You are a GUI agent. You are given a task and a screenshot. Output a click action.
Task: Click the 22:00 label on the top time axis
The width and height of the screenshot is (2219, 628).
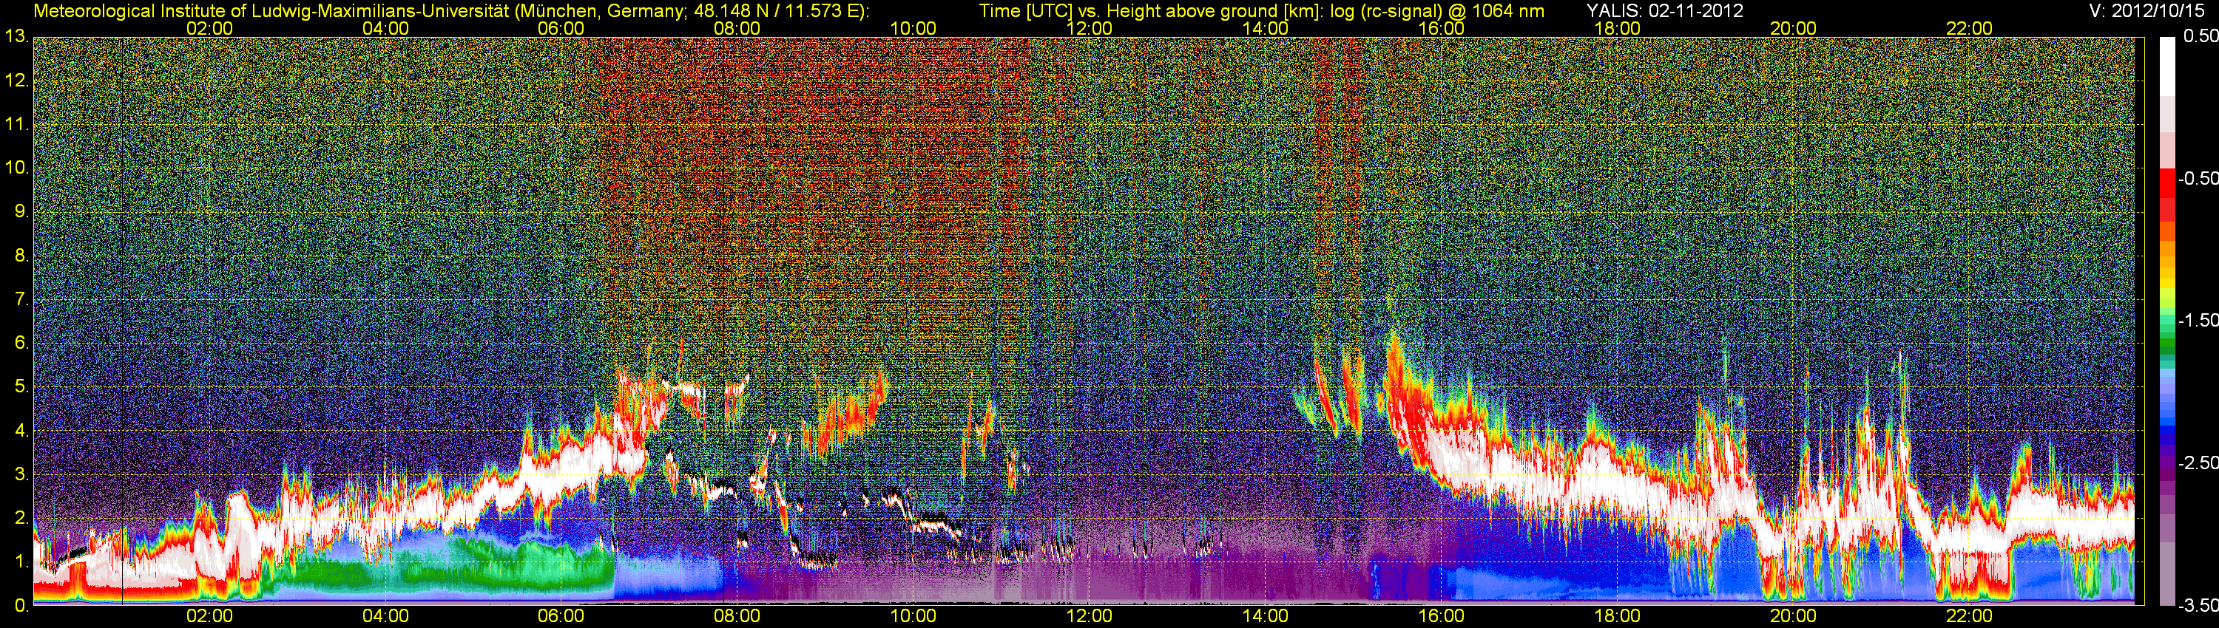tap(1969, 28)
